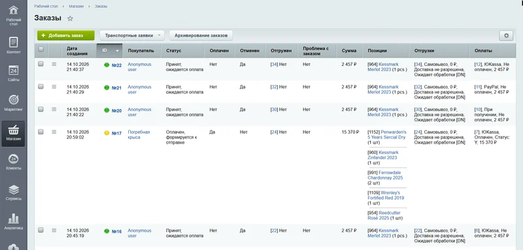The image size is (523, 250).
Task: Expand the Транспортные заявки dropdown arrow
Action: (160, 35)
